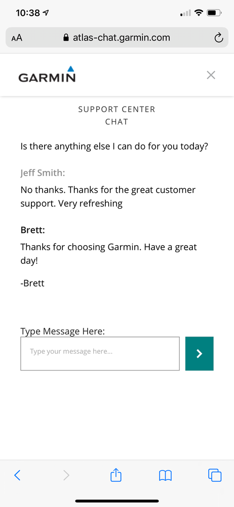Open Safari bookmarks book icon
Viewport: 234px width, 507px height.
point(165,476)
